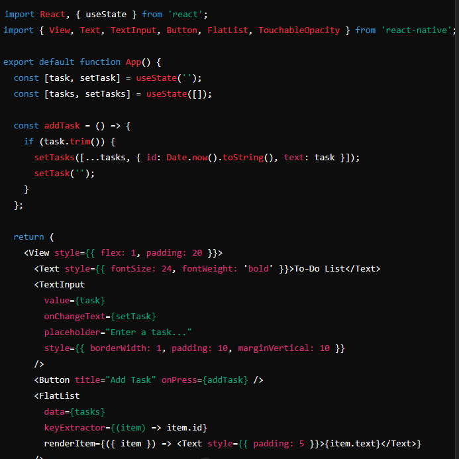Click the opening '<TextInput' tag
The height and width of the screenshot is (459, 459).
(x=60, y=285)
